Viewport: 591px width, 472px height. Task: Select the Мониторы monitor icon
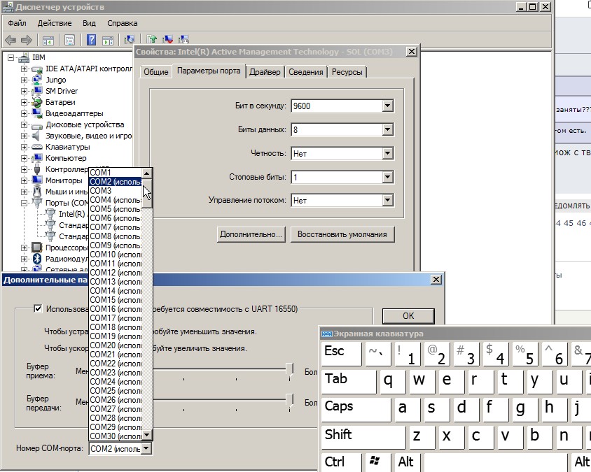37,180
